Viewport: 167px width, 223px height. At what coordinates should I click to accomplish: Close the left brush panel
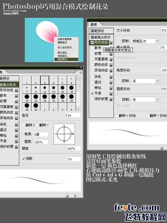click(x=81, y=67)
